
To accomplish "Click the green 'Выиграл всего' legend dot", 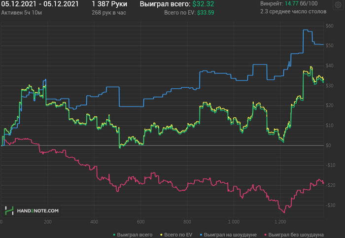I will 114,234.
